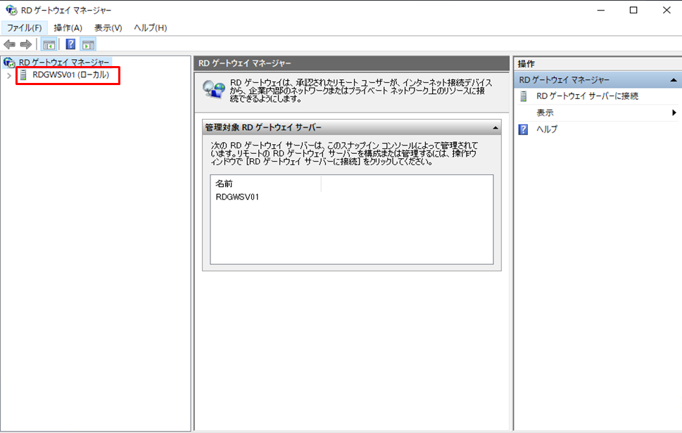Open the ヘルプ(H) menu

pos(150,27)
